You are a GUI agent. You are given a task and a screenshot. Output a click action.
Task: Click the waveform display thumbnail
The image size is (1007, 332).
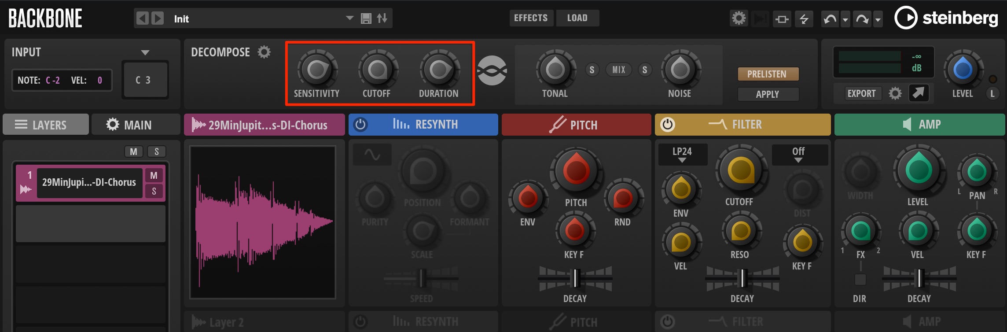click(263, 222)
